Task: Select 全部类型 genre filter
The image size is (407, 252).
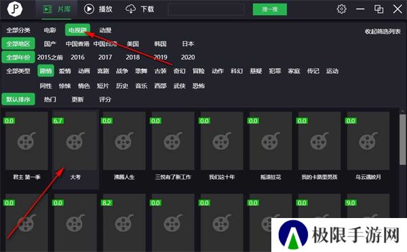Action: tap(18, 71)
